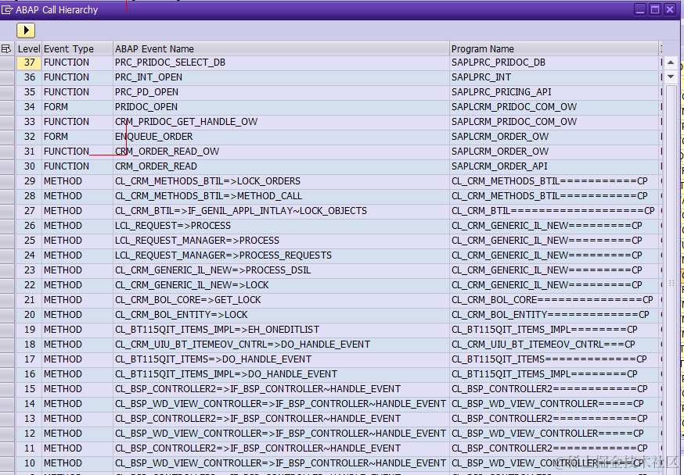The image size is (684, 475).
Task: Minimize the ABAP Call Hierarchy window
Action: coord(640,9)
